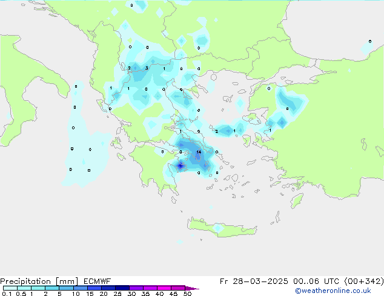Click the '50' legend scale label

(187, 294)
